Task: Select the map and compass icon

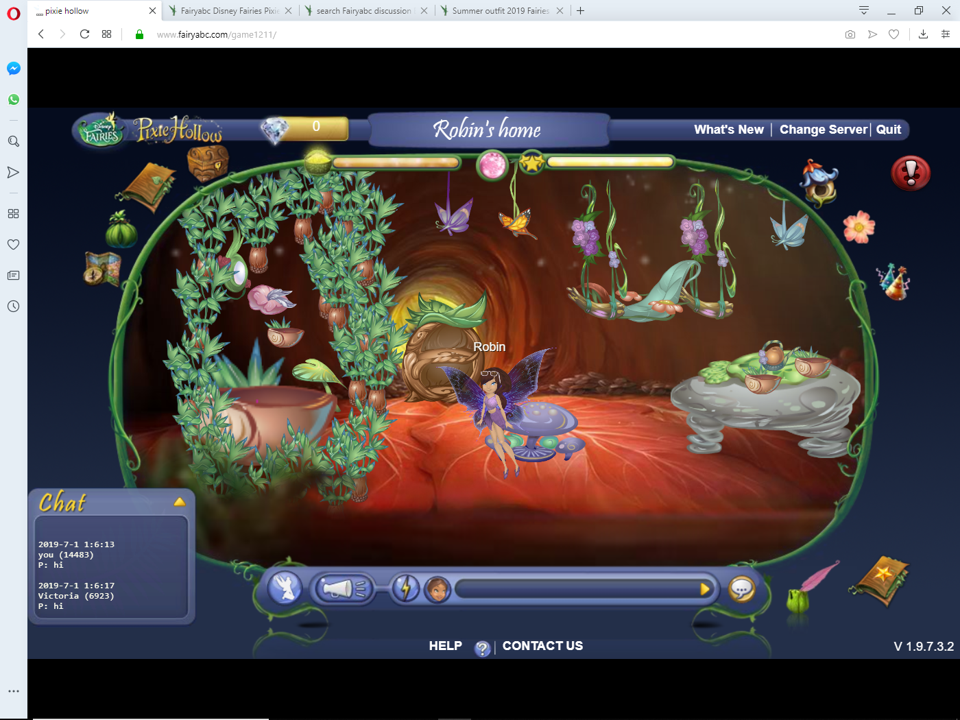Action: pos(104,269)
